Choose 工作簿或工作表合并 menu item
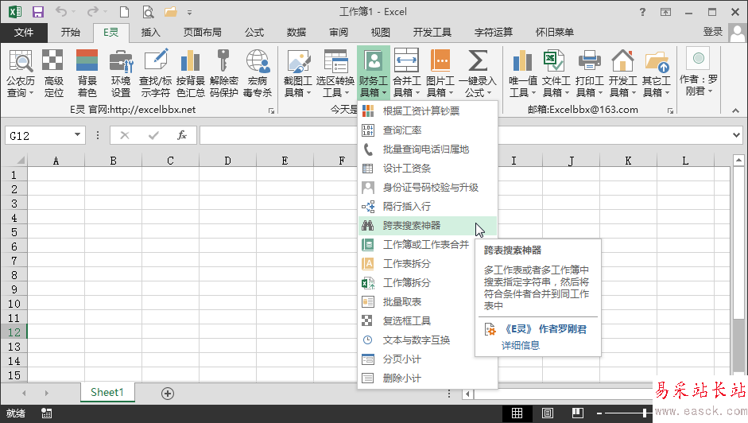This screenshot has height=423, width=748. pyautogui.click(x=416, y=244)
